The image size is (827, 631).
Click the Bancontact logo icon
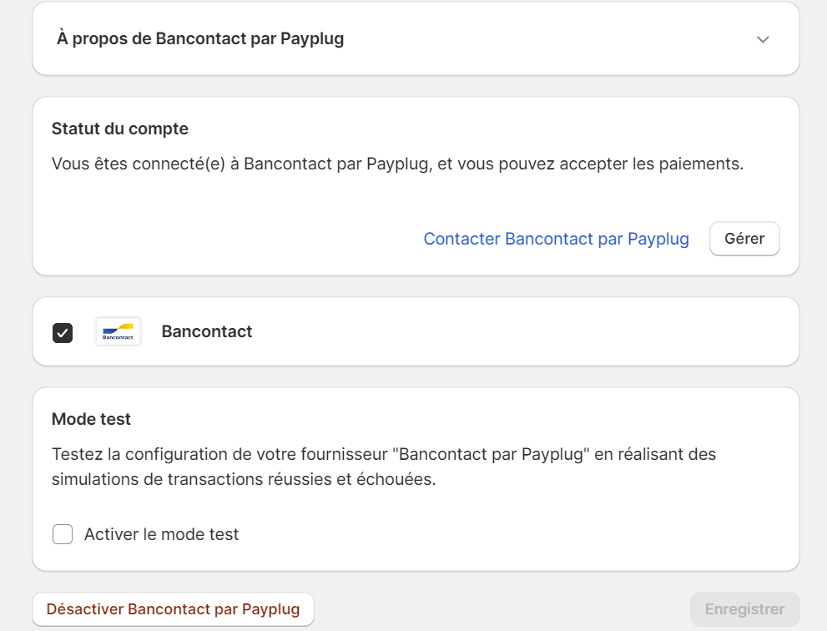point(118,332)
